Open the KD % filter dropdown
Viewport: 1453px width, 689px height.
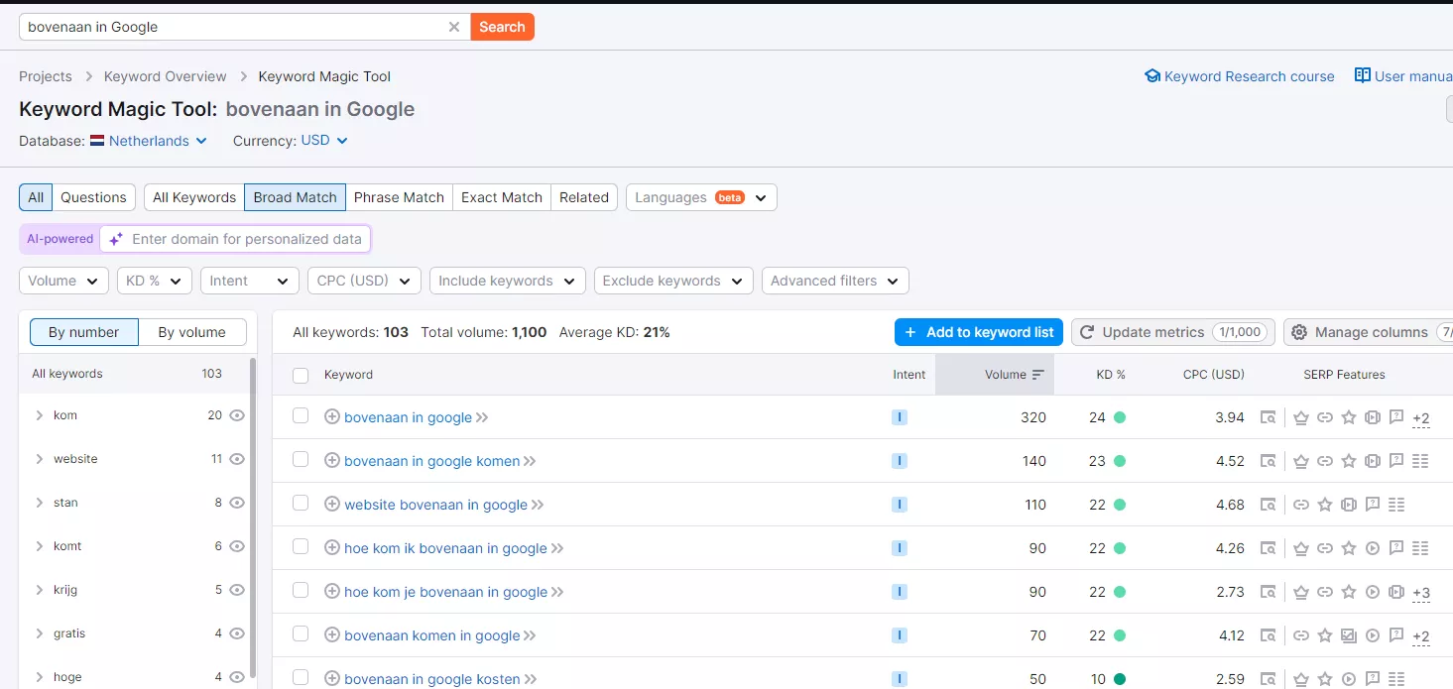click(x=155, y=281)
